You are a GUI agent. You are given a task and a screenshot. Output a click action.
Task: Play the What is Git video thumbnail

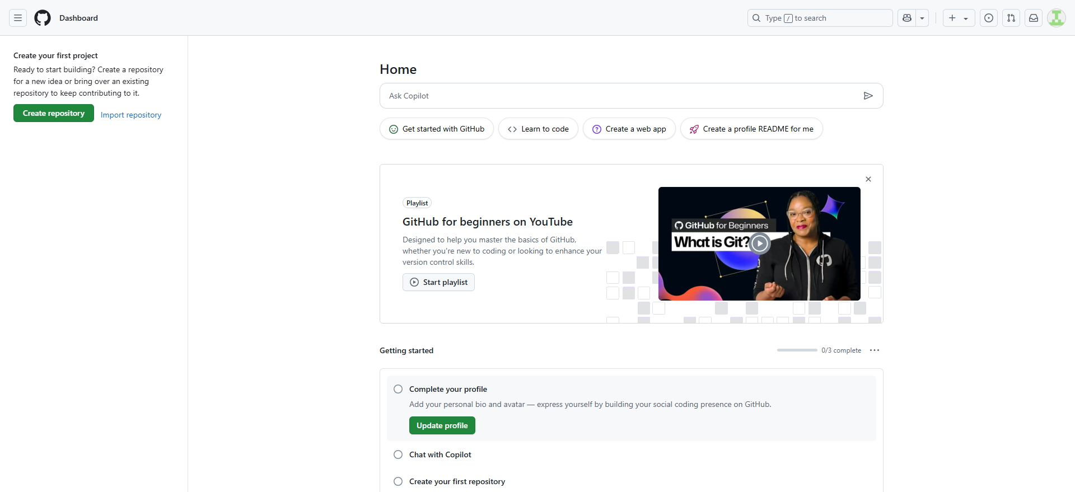click(x=759, y=243)
